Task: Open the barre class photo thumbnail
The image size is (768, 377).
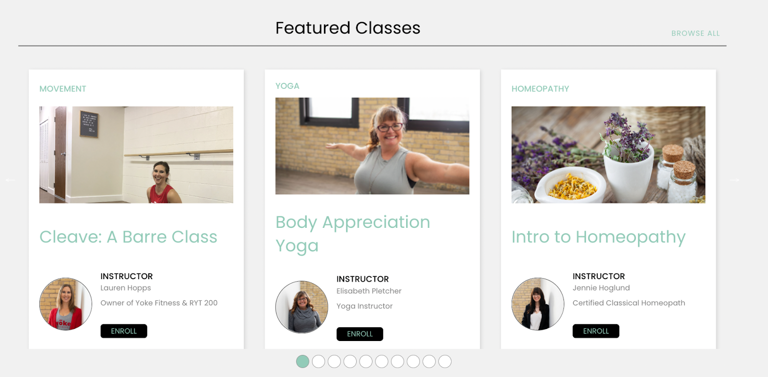Action: [x=136, y=155]
